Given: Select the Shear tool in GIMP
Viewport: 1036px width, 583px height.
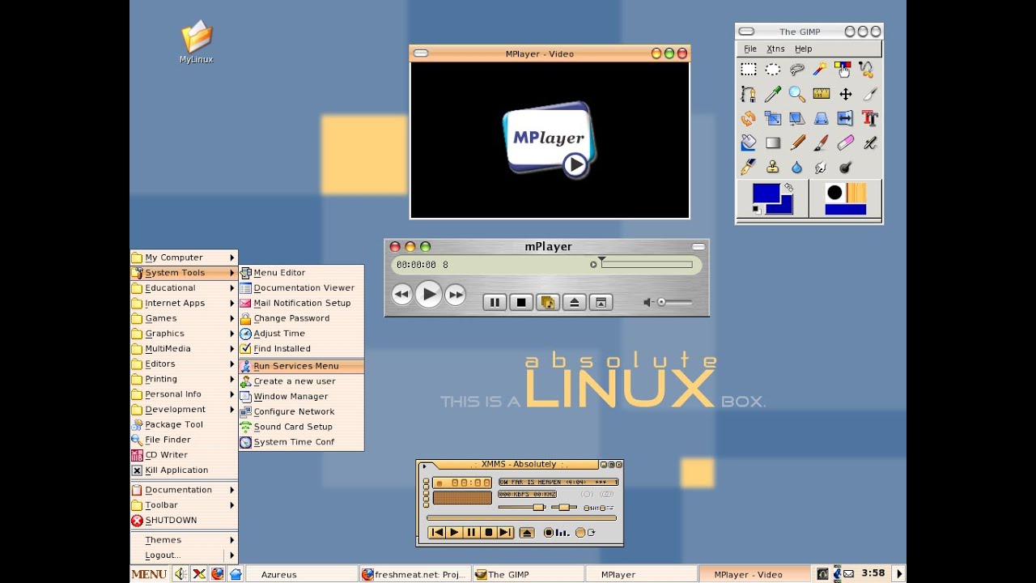Looking at the screenshot, I should pyautogui.click(x=797, y=118).
